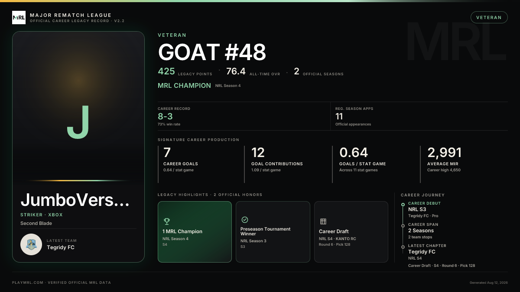The height and width of the screenshot is (292, 520).
Task: Click the Generated Aug 12, 2026 text
Action: [x=489, y=282]
